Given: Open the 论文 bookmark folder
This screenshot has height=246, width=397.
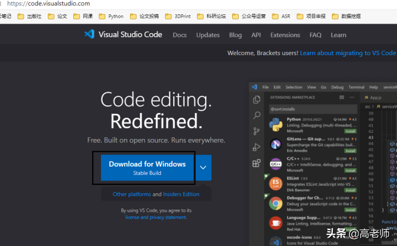Looking at the screenshot, I should pos(57,16).
